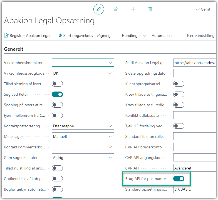This screenshot has width=218, height=200.
Task: Toggle Fjern mellemrum fra C... switch
Action: coord(57,115)
